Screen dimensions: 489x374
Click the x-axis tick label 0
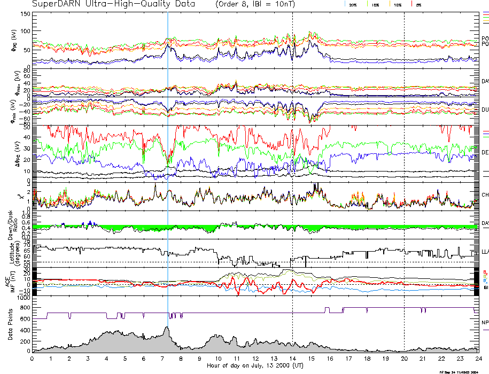(33, 359)
